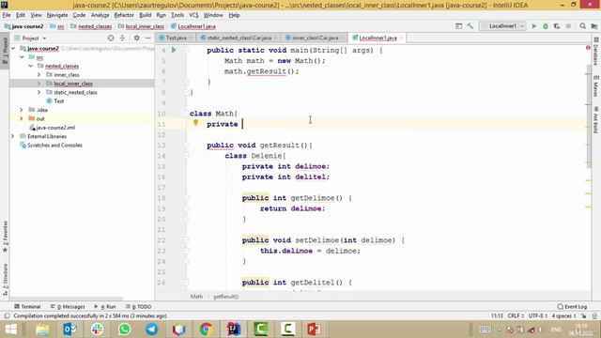Collapse java-course2 project root
The height and width of the screenshot is (338, 601).
(x=13, y=48)
